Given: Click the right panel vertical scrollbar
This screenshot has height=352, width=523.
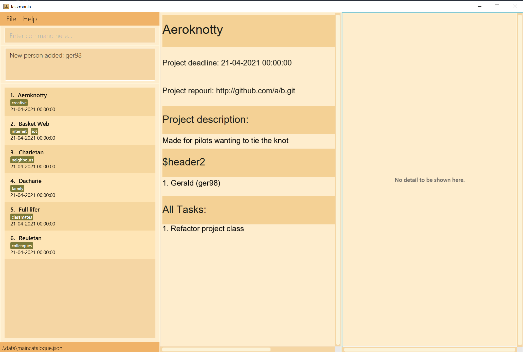Looking at the screenshot, I should point(520,180).
